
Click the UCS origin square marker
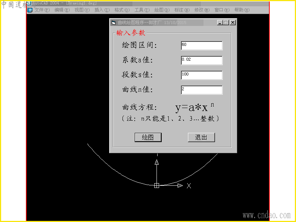click(157, 186)
